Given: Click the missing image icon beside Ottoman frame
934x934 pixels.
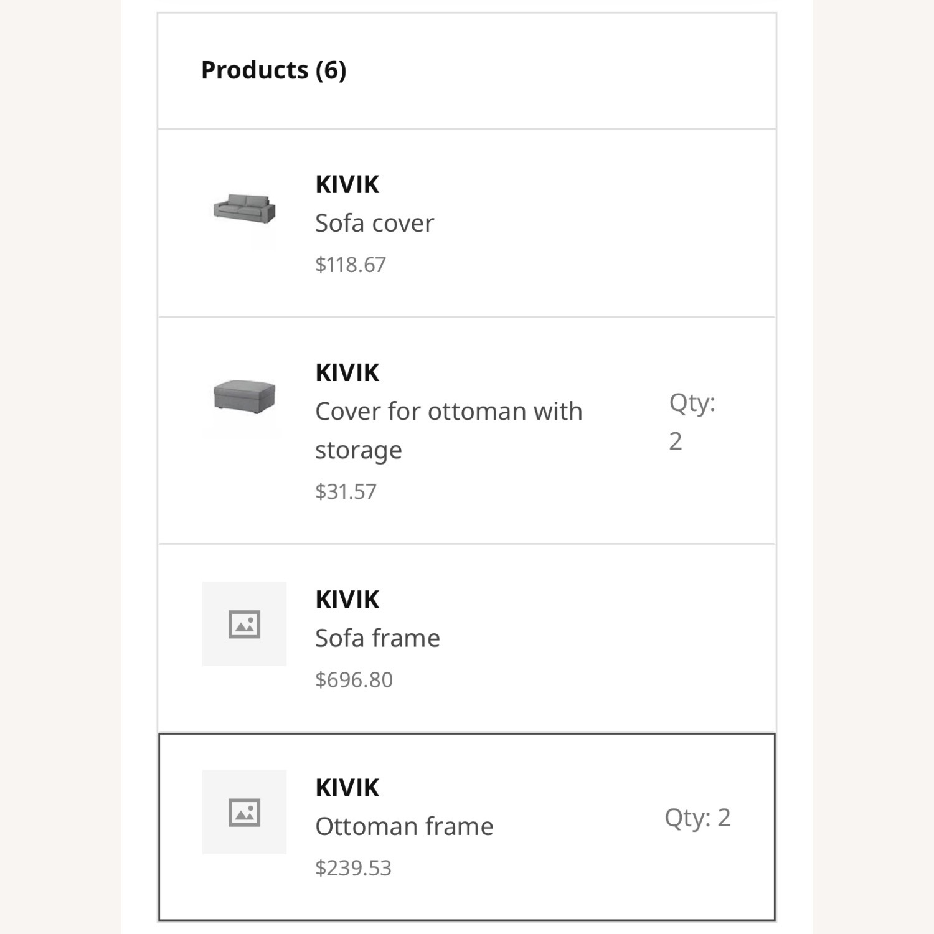Looking at the screenshot, I should pos(244,811).
